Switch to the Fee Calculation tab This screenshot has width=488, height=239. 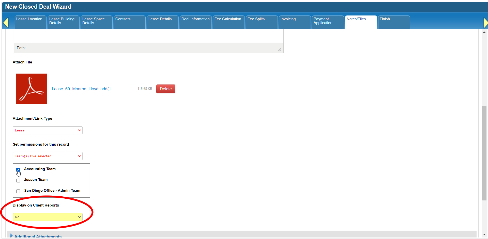click(228, 22)
